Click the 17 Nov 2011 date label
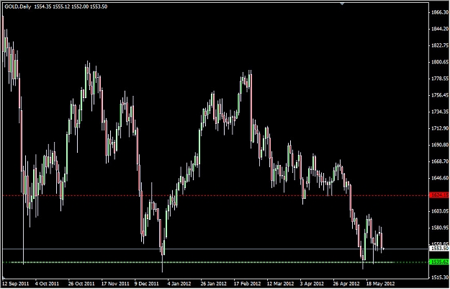This screenshot has height=289, width=450. click(x=115, y=283)
